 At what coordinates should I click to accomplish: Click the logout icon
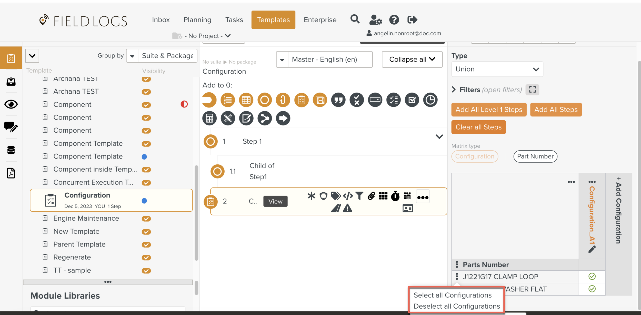point(412,20)
